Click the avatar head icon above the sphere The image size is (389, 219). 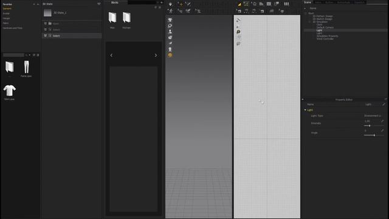pos(170,49)
